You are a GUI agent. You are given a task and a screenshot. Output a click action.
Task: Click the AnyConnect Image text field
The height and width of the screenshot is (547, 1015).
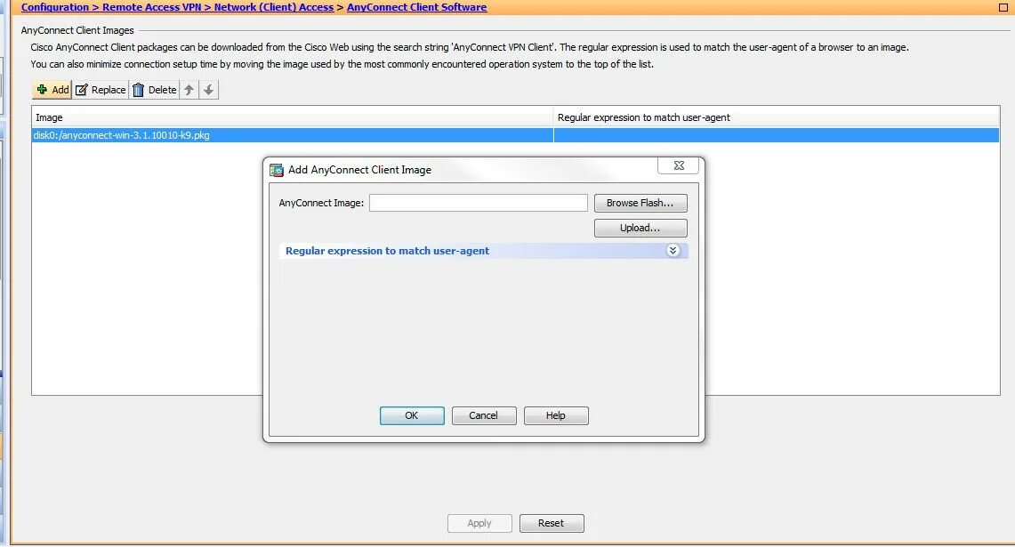(x=479, y=204)
